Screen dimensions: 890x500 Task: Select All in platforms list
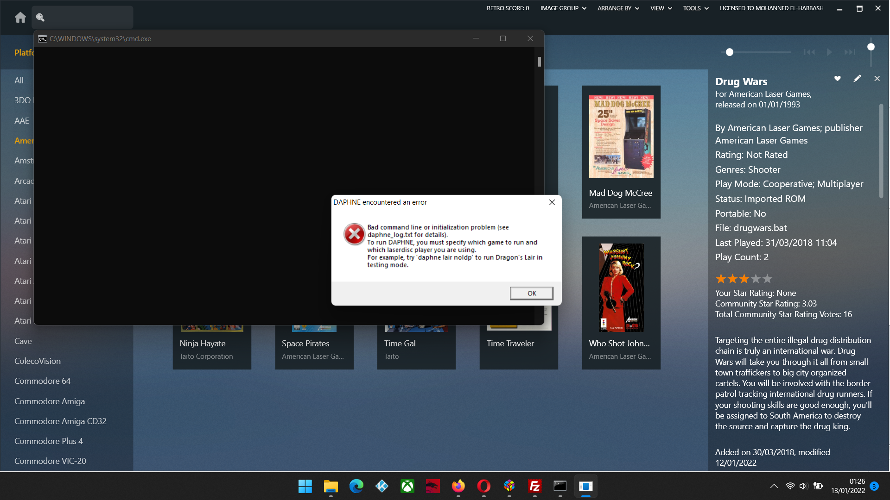coord(19,80)
